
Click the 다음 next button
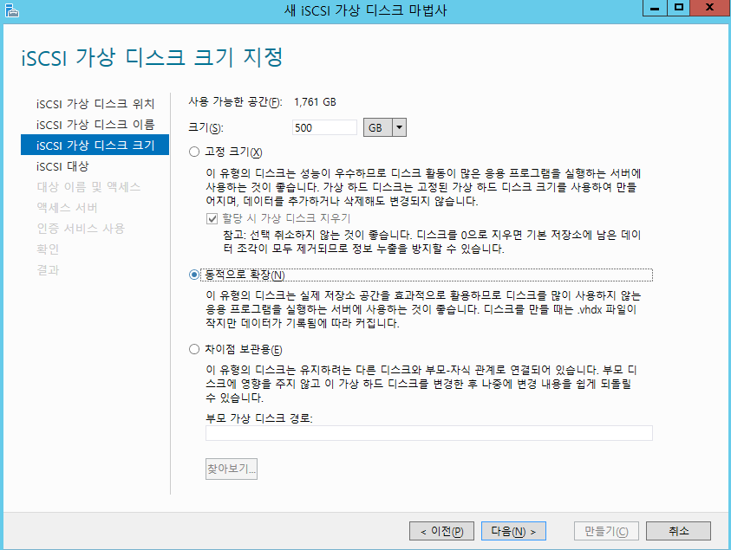click(x=512, y=531)
